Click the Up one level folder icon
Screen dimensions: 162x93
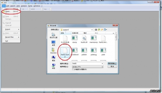[x=99, y=30]
